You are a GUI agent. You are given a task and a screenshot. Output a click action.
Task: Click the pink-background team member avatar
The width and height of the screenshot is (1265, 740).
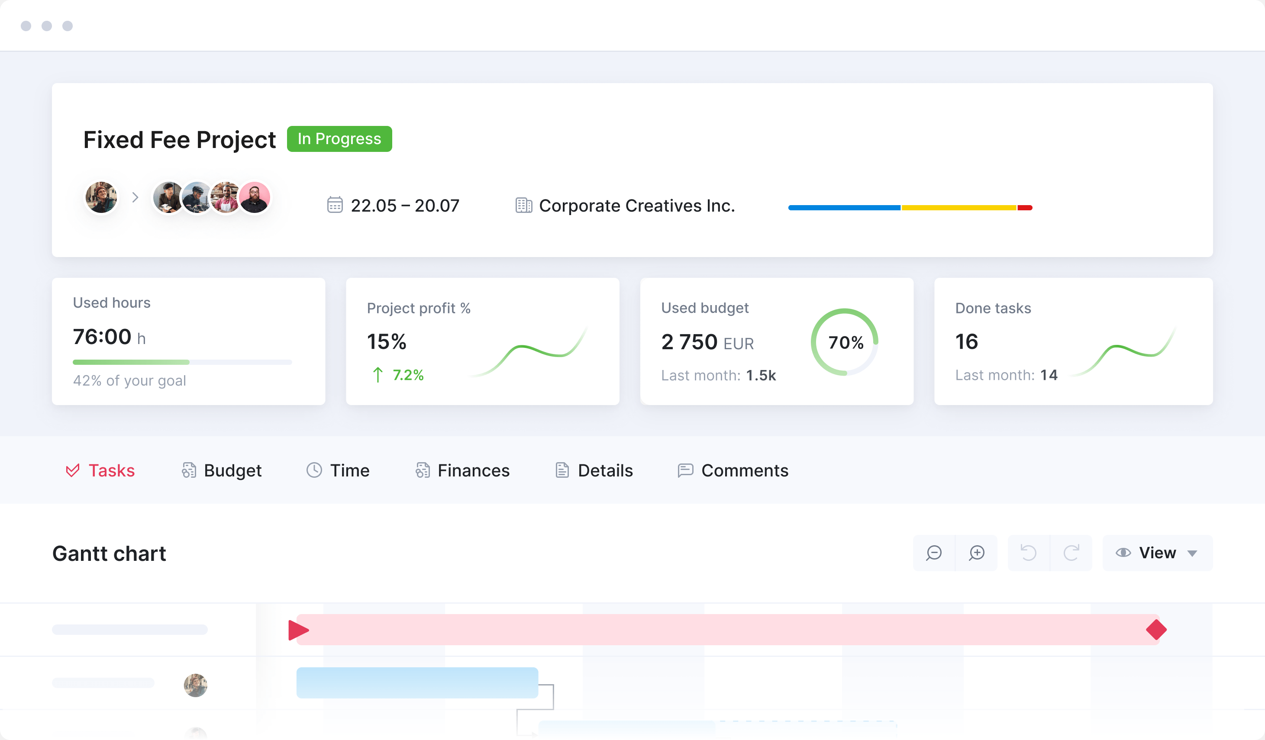[x=255, y=198]
